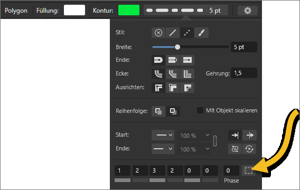Remove arrowheads with the reset icon

249,149
